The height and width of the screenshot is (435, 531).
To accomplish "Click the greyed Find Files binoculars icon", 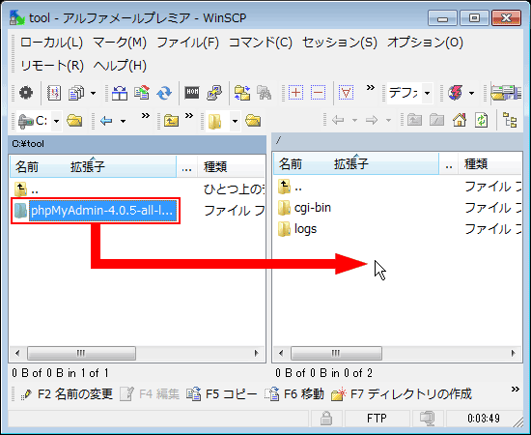I will pos(264,92).
